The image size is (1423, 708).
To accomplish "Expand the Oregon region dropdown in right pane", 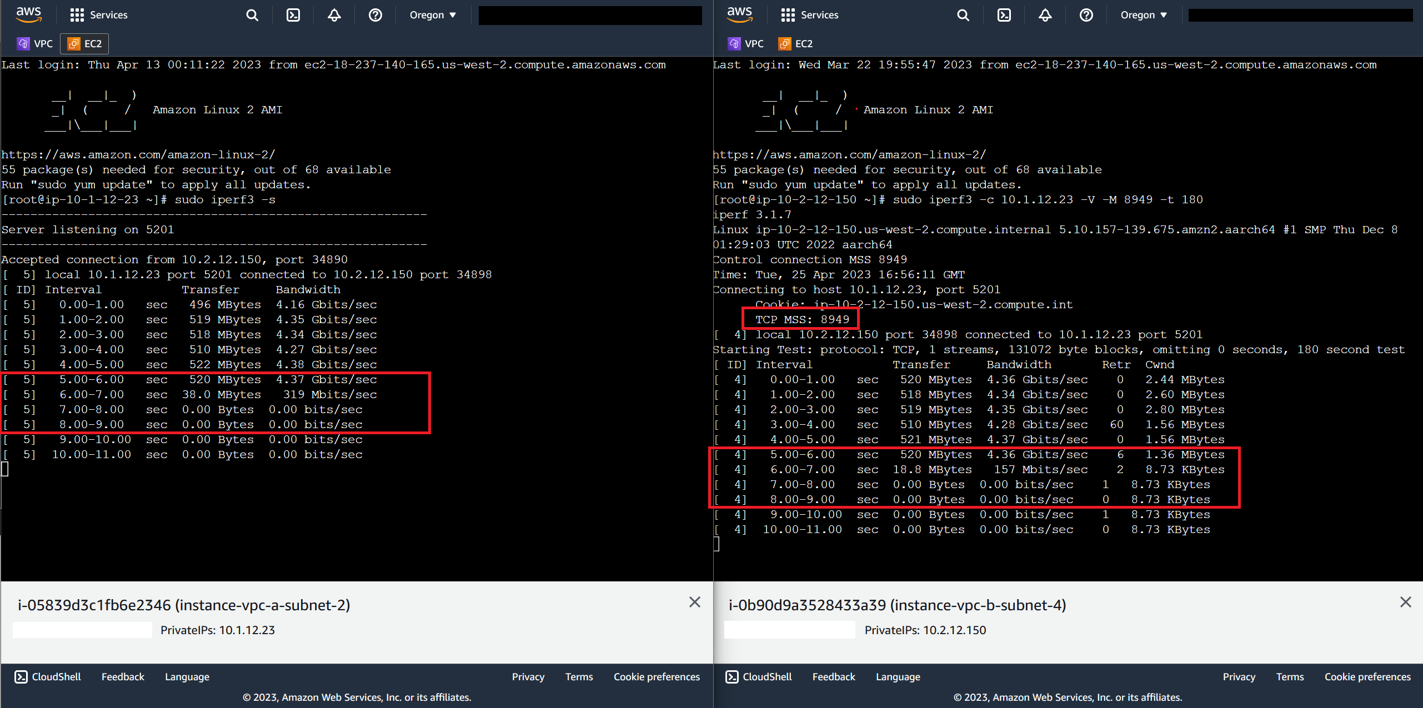I will coord(1143,15).
